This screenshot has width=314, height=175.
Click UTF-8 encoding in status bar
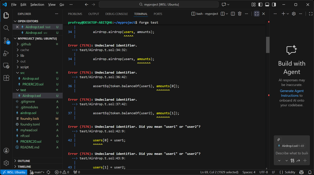[x=264, y=172]
